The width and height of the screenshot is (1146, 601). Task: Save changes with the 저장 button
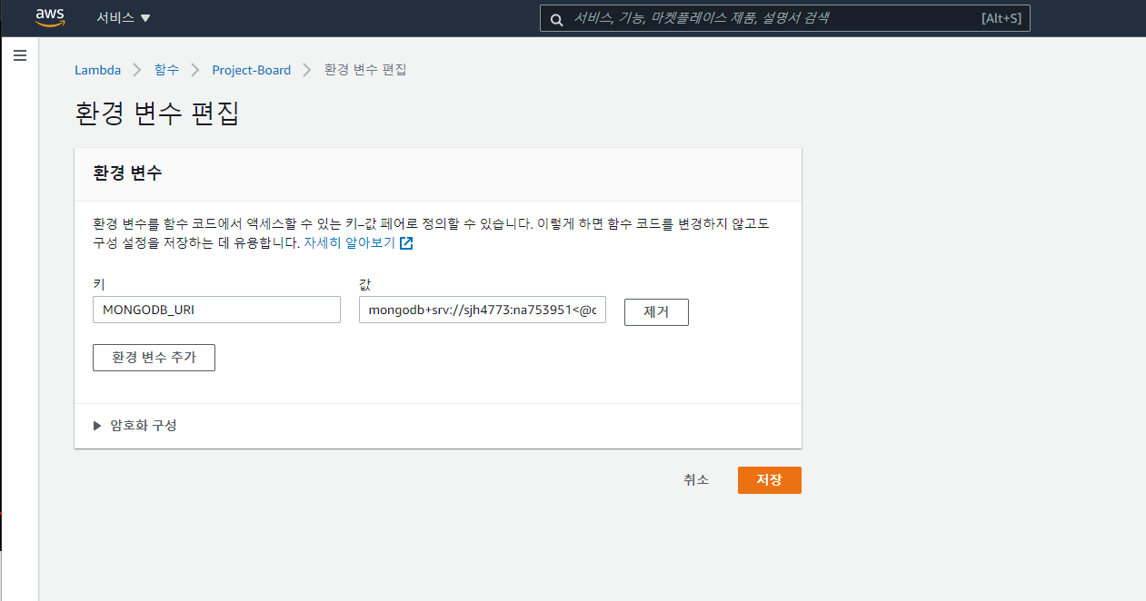[769, 480]
